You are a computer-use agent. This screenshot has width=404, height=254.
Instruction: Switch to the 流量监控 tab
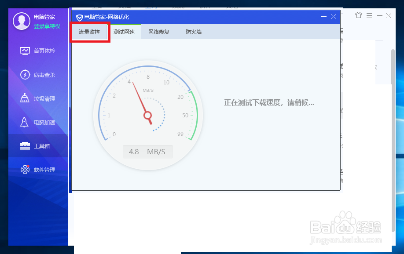(89, 32)
